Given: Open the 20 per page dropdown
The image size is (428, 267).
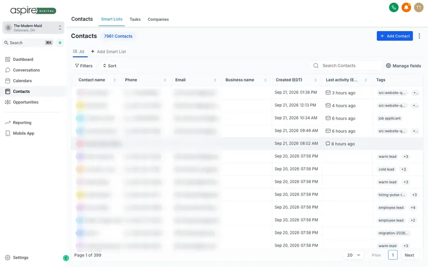Looking at the screenshot, I should tap(354, 255).
